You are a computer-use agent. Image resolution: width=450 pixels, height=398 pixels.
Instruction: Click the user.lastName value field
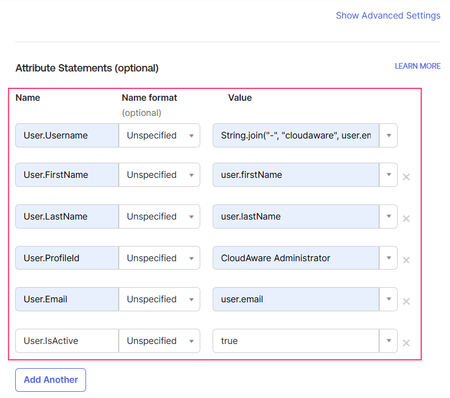coord(295,216)
